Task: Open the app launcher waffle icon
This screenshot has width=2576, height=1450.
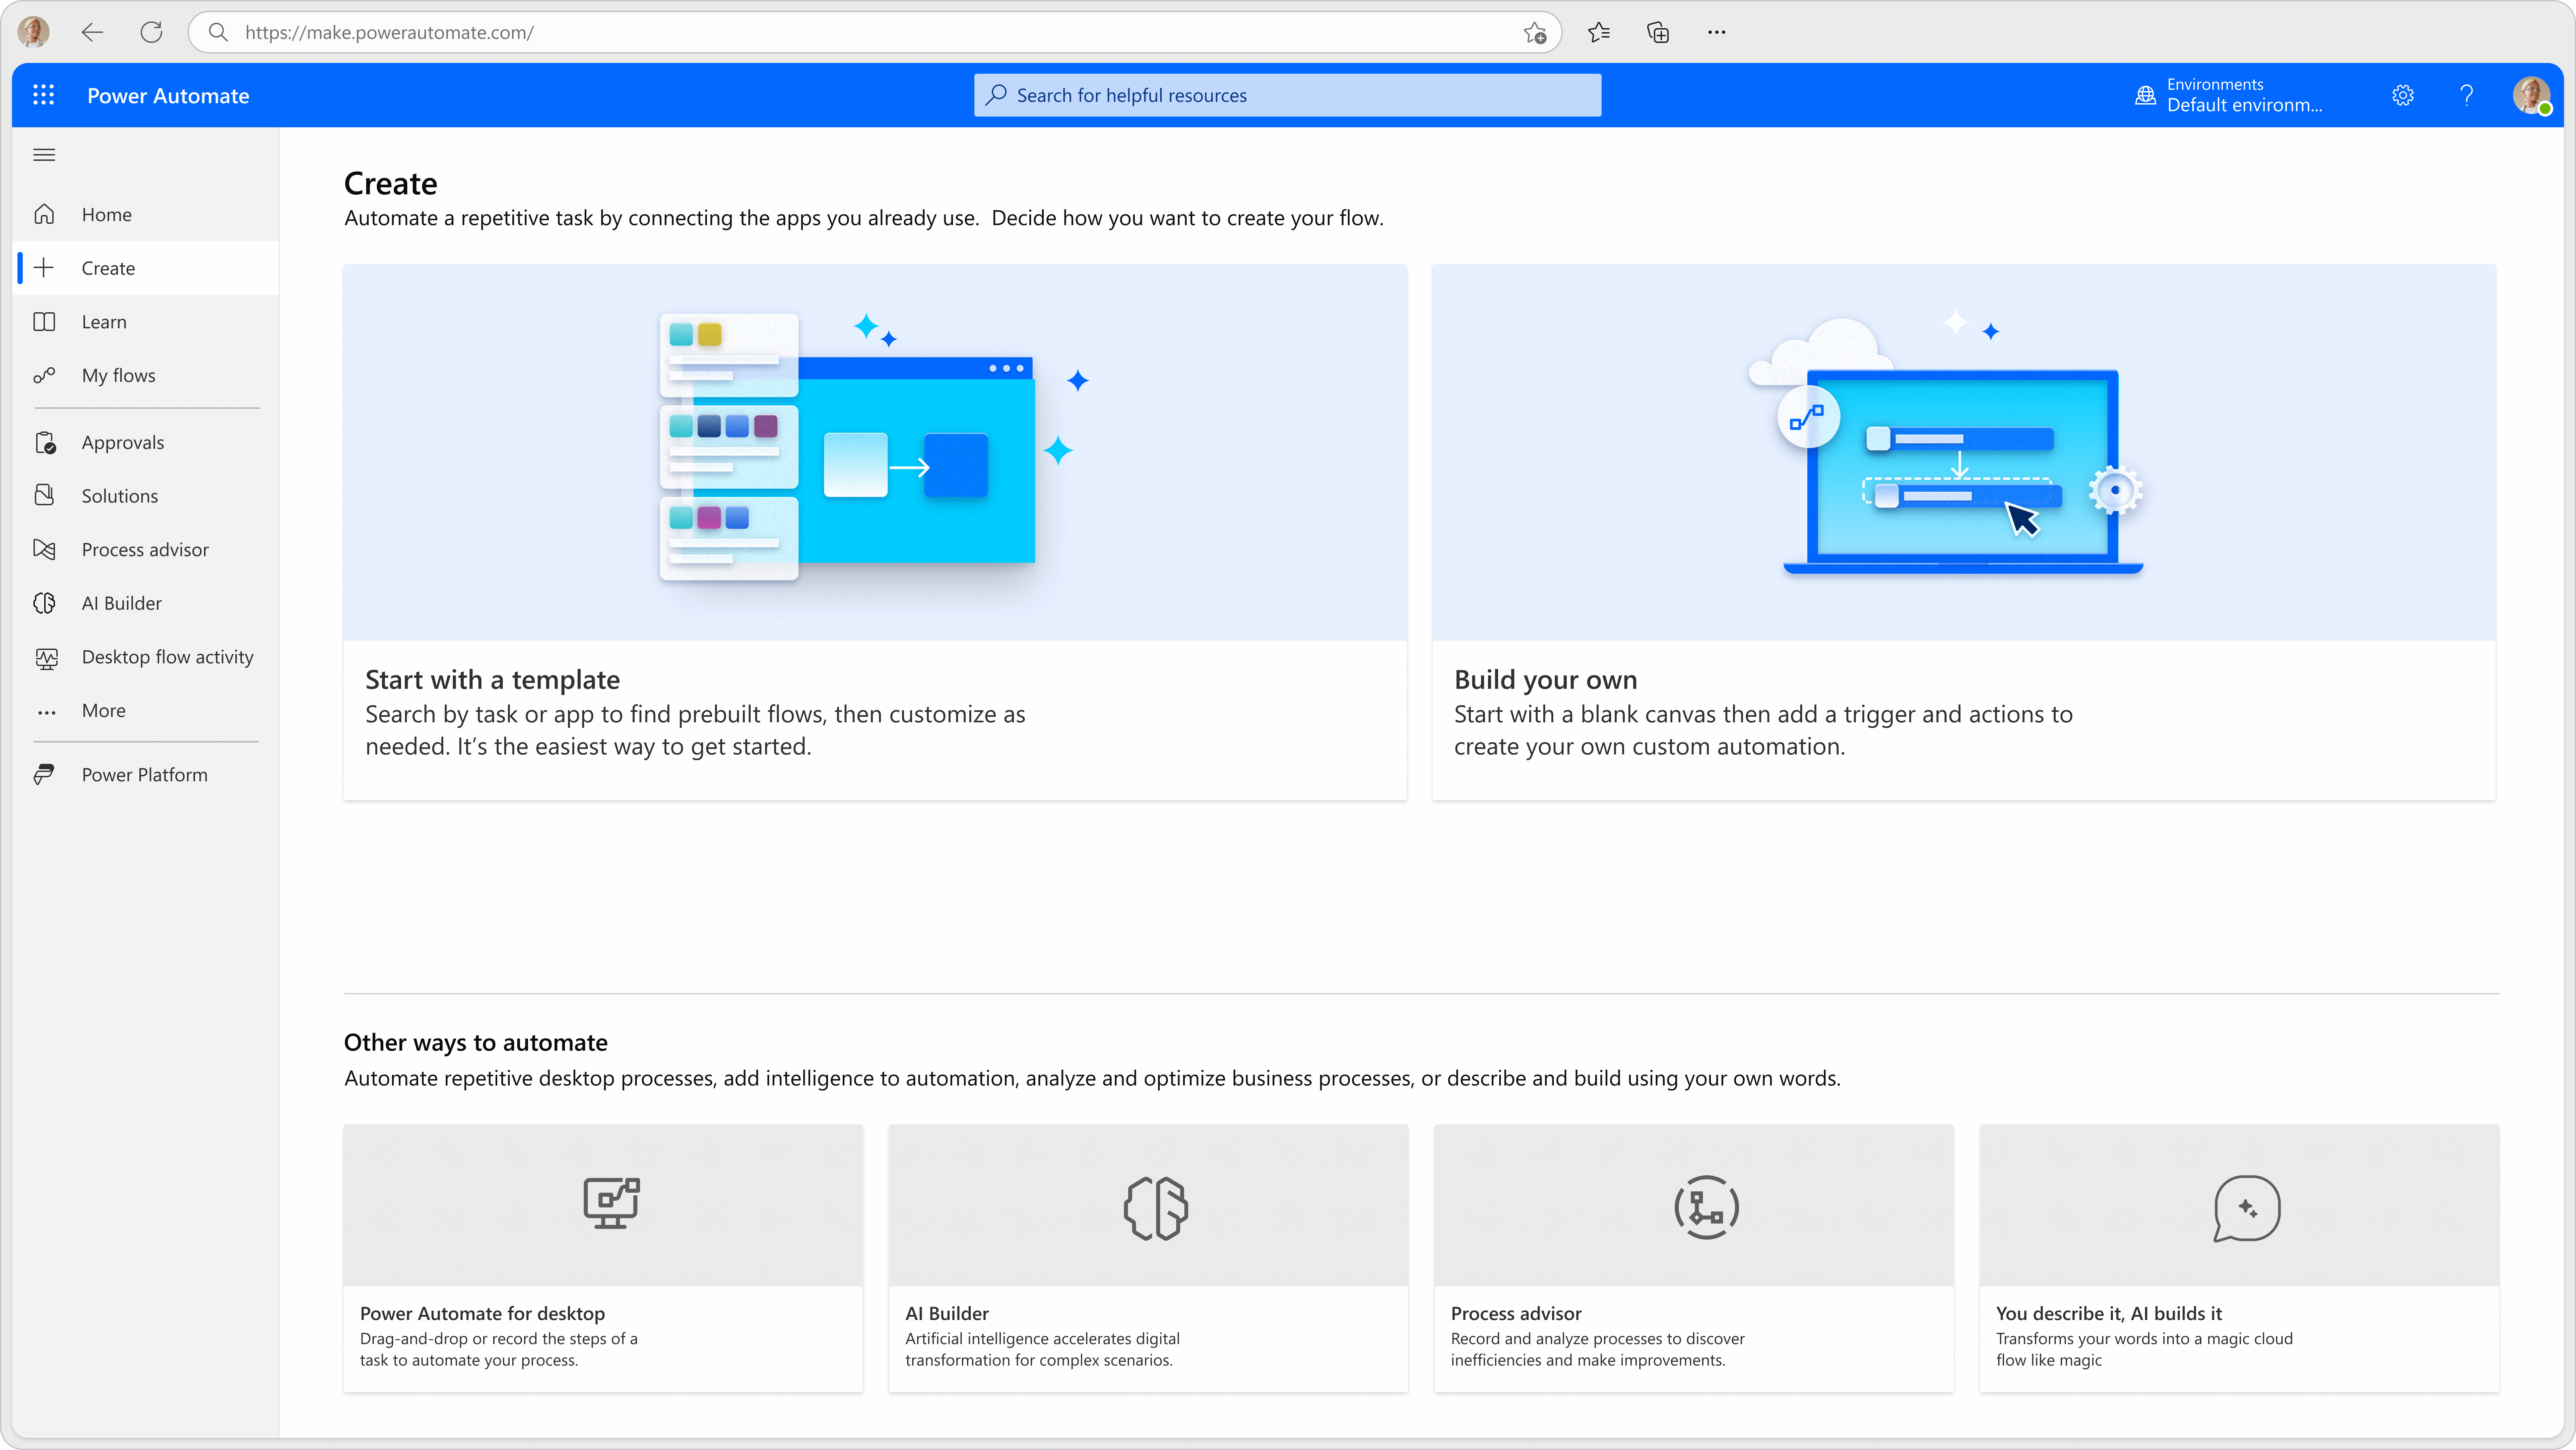Action: (x=43, y=95)
